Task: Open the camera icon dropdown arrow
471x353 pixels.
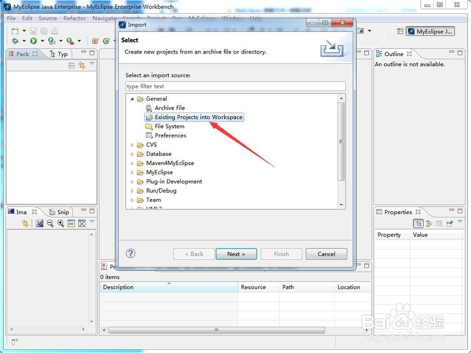Action: click(x=369, y=31)
